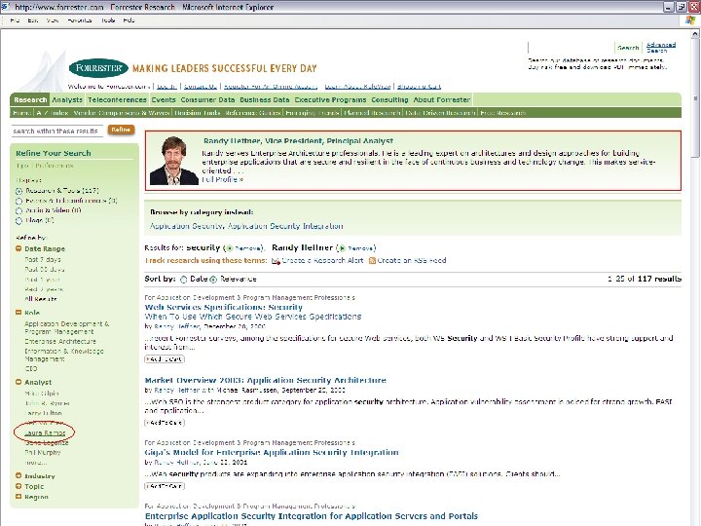
Task: Click the orange RSS feed icon
Action: [x=372, y=260]
